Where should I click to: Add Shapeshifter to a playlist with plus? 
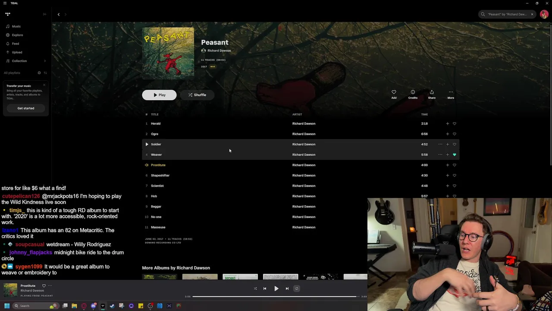click(448, 175)
